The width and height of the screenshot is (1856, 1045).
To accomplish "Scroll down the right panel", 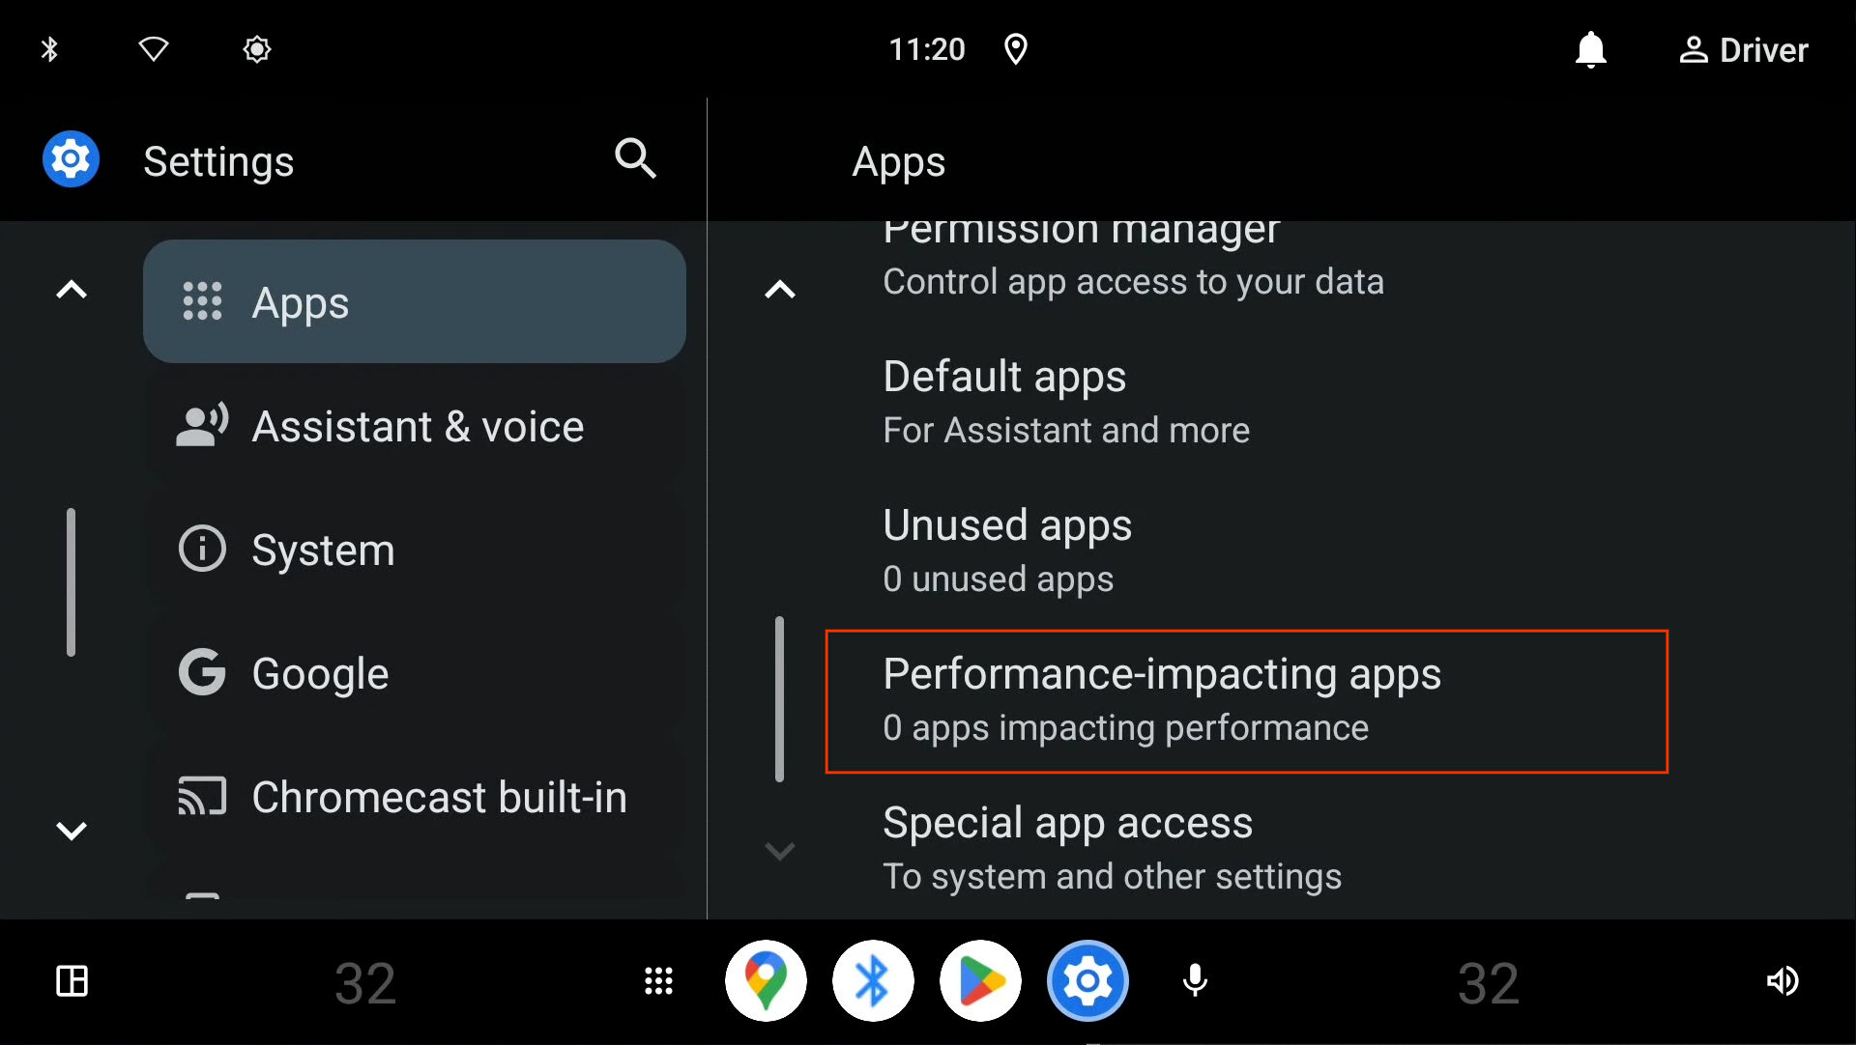I will click(780, 849).
